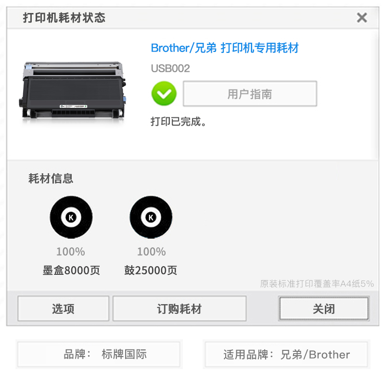The image size is (385, 385).
Task: Click the 品牌: 标牌国际 label box
Action: (x=99, y=354)
